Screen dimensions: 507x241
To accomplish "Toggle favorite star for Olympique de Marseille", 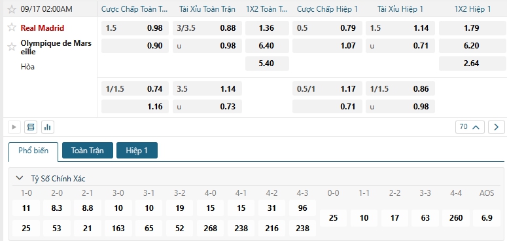I will tap(12, 47).
